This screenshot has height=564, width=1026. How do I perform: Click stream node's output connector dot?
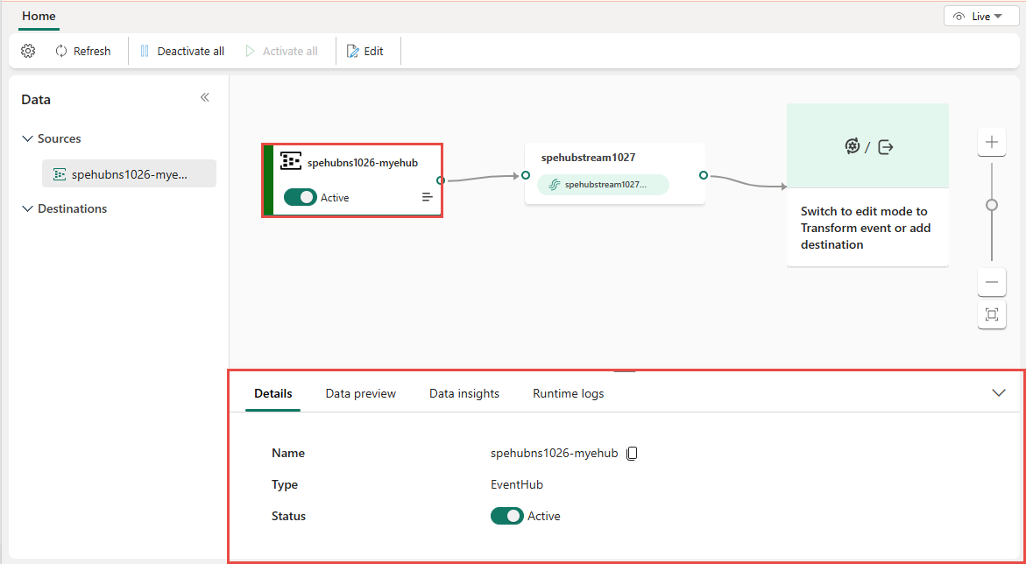(x=704, y=175)
